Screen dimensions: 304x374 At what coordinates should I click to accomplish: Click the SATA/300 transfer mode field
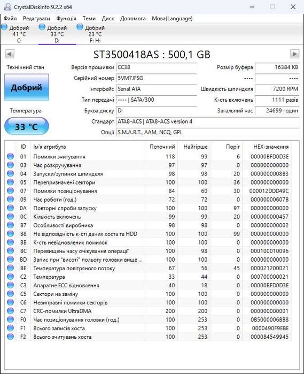(x=157, y=100)
